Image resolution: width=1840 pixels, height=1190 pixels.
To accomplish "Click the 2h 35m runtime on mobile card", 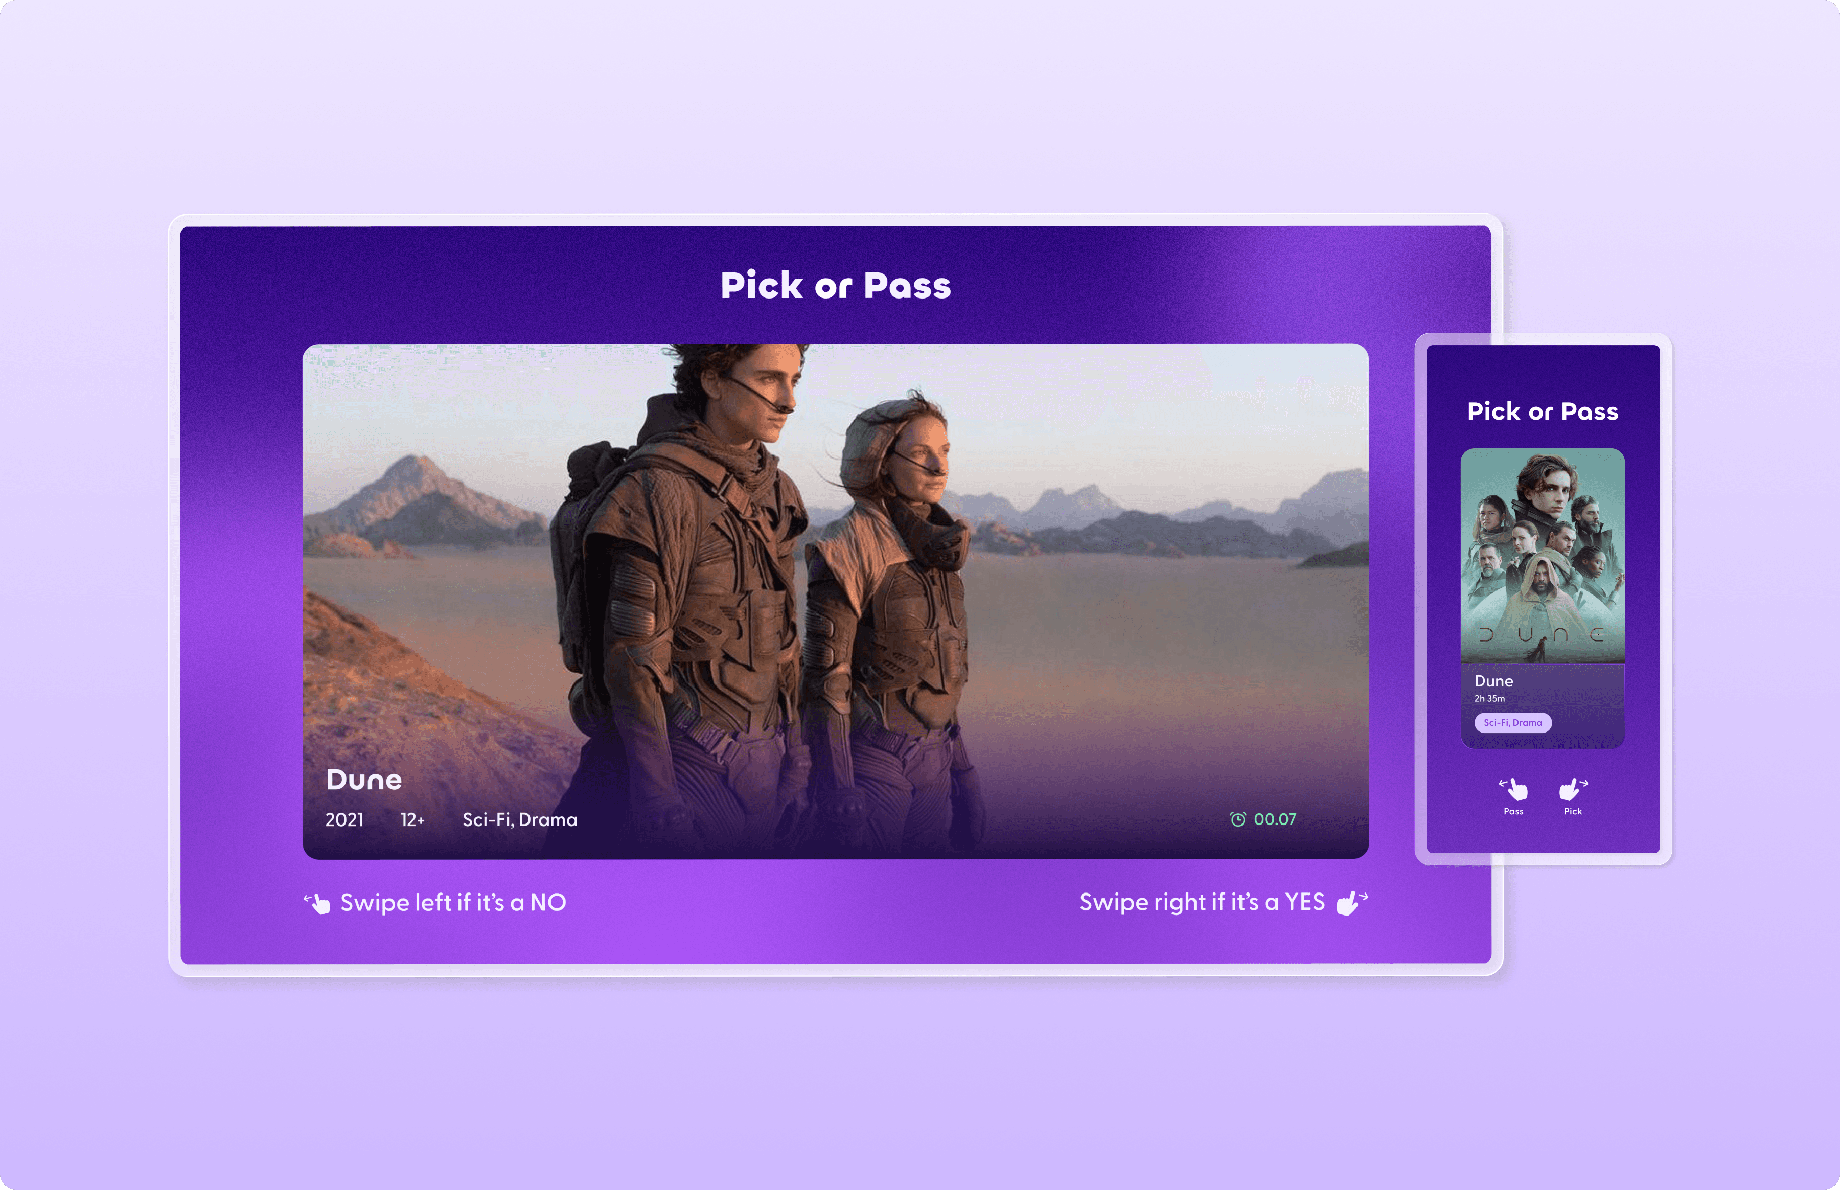I will pos(1489,699).
